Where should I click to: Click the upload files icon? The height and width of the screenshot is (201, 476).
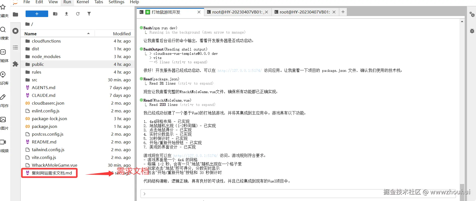click(66, 14)
